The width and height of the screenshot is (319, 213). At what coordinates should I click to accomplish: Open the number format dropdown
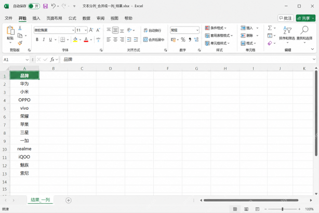point(197,30)
